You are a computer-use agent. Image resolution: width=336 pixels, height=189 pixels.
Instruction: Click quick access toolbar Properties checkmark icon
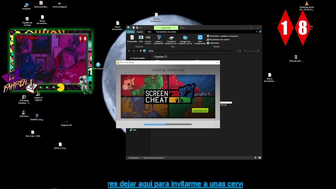point(133,28)
